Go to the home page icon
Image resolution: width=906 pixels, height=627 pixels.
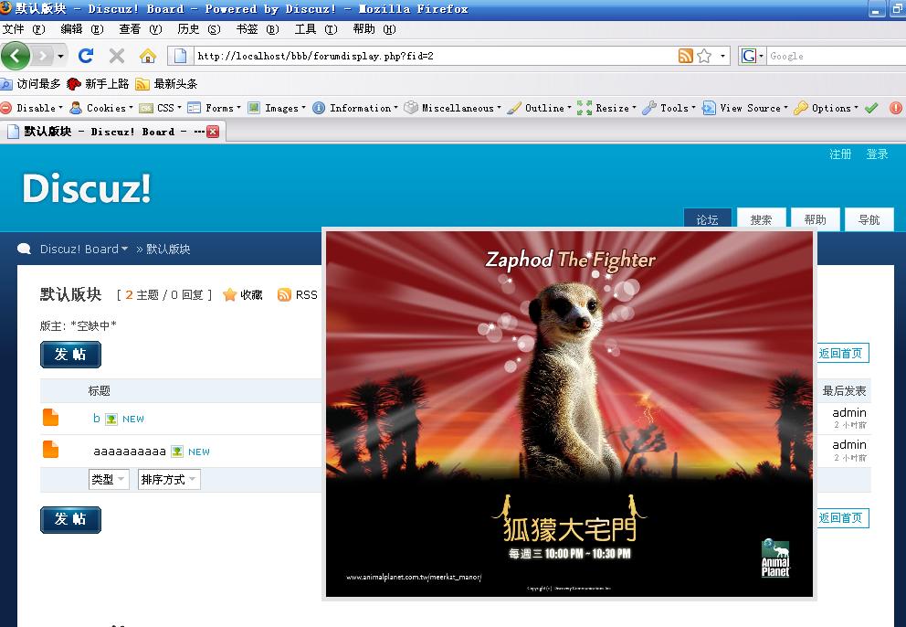coord(148,56)
